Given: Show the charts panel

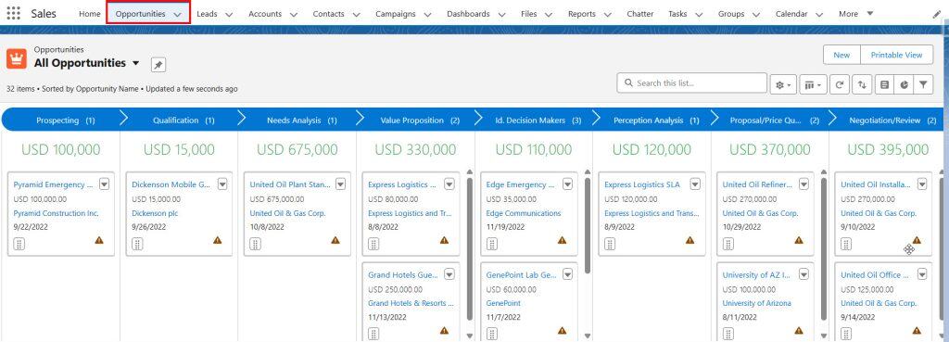Looking at the screenshot, I should coord(904,85).
